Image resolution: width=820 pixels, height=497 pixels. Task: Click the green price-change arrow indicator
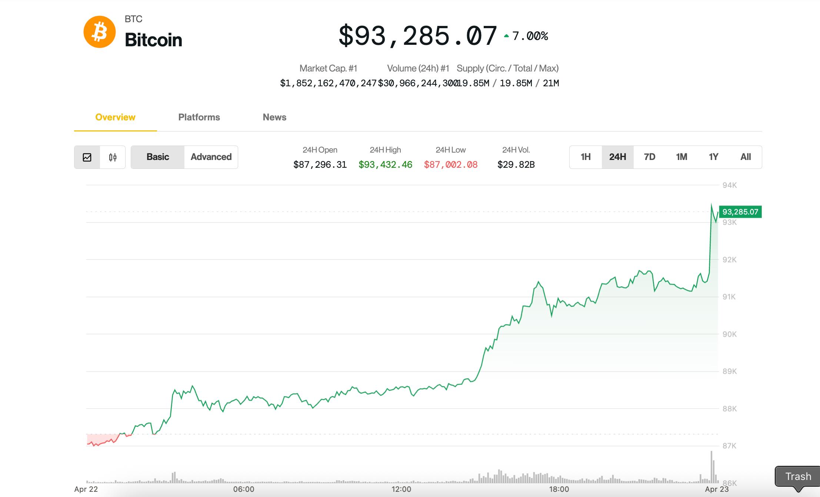point(506,35)
